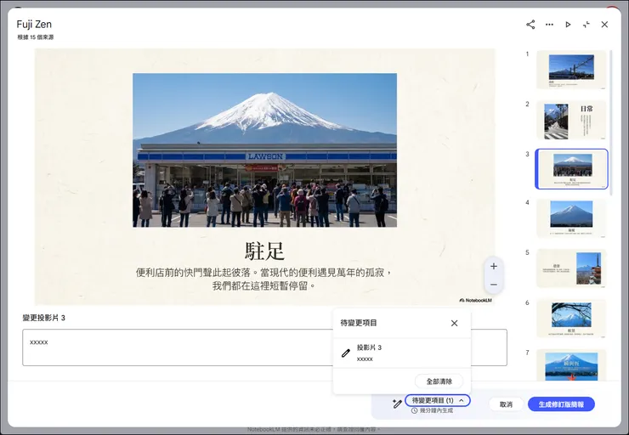Viewport: 629px width, 435px height.
Task: Select slide 3 thumbnail with Lawson crowd
Action: [x=571, y=169]
